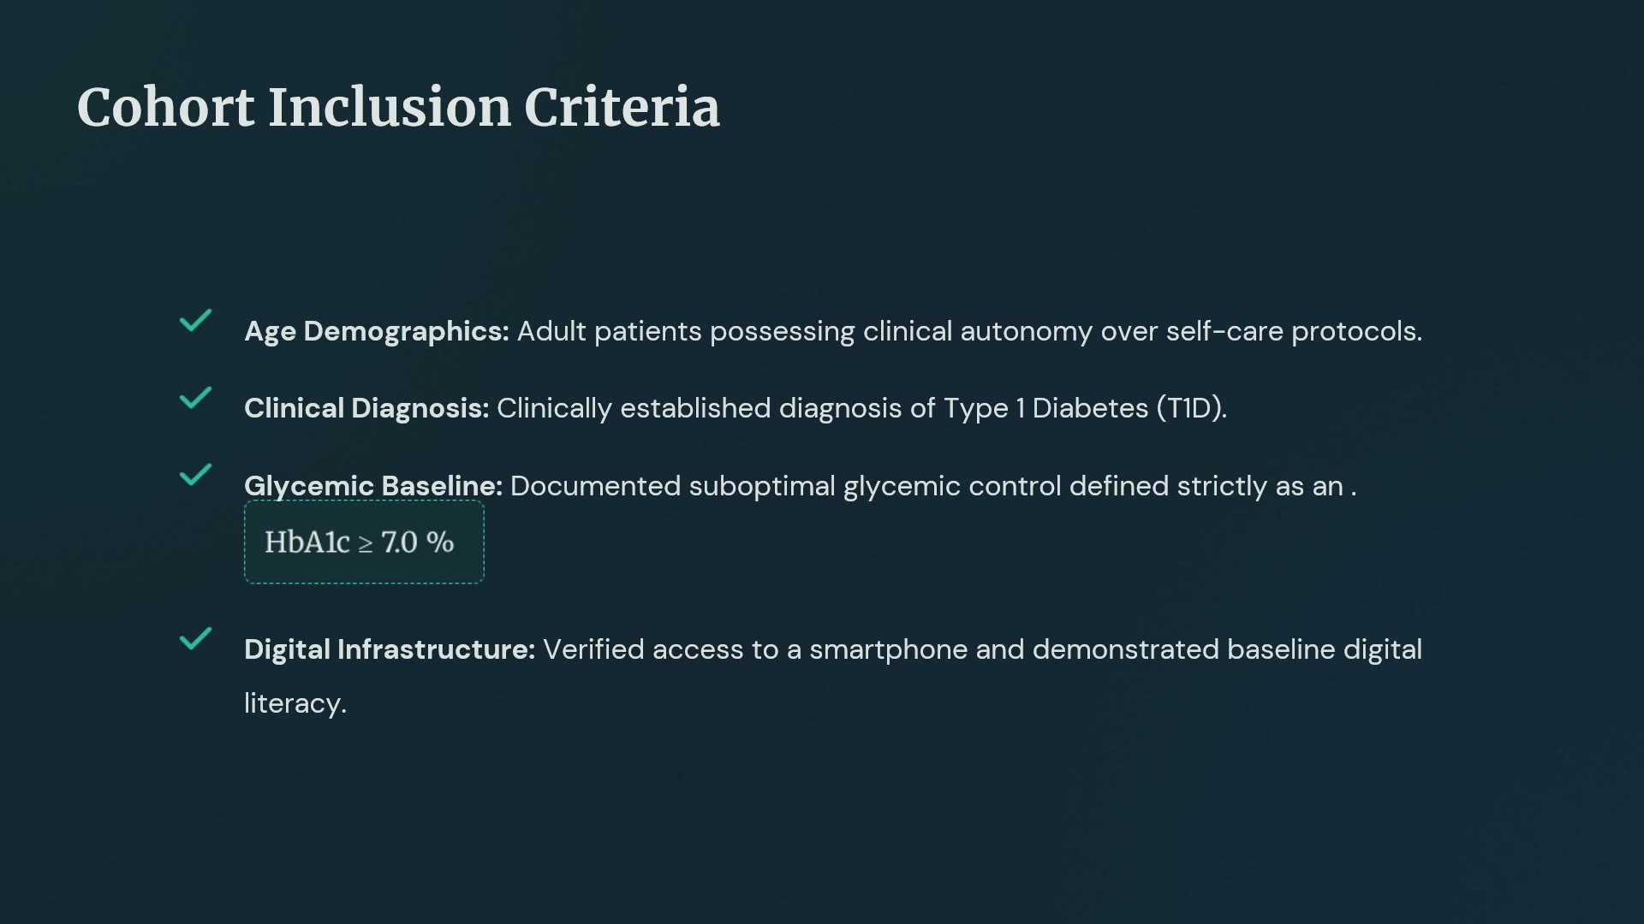This screenshot has height=924, width=1644.
Task: Click the word Adult in first bullet
Action: coord(551,331)
